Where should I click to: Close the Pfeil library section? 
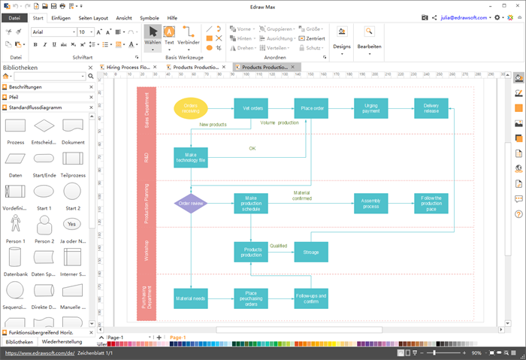point(90,97)
